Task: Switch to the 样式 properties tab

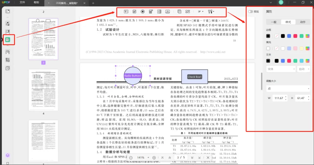Action: click(x=288, y=22)
